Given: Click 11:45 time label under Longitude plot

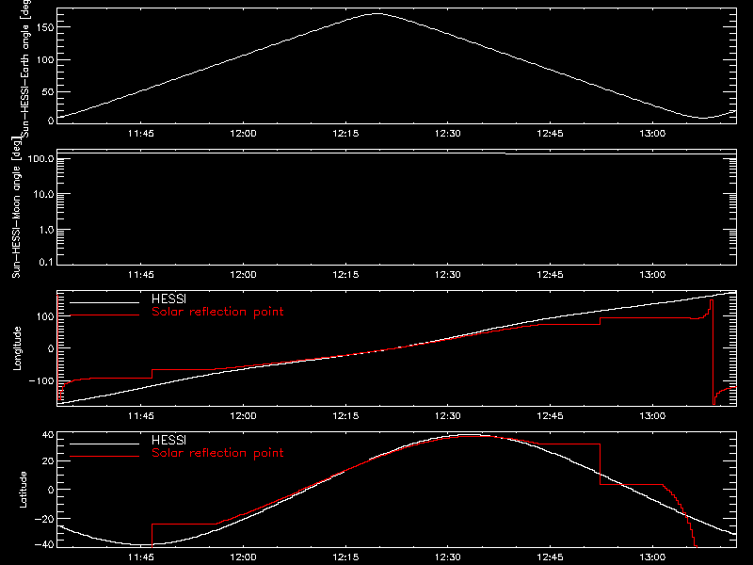Looking at the screenshot, I should [x=140, y=415].
